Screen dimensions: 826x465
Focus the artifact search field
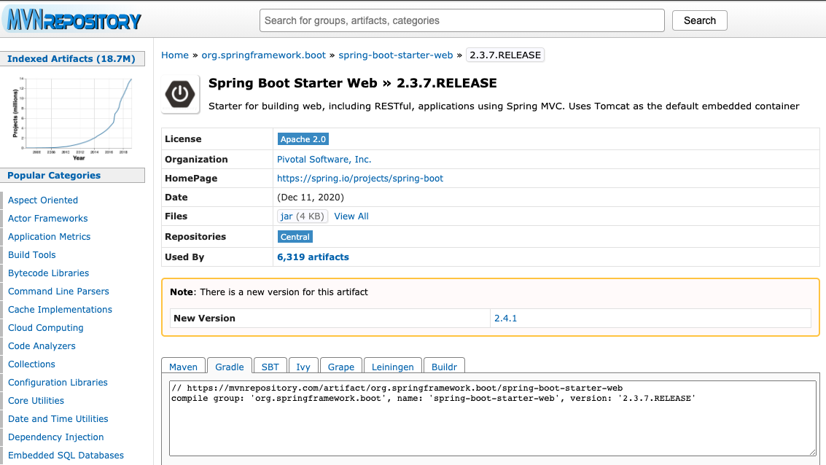point(461,20)
